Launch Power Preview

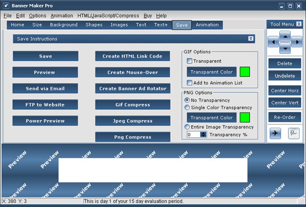[45, 121]
